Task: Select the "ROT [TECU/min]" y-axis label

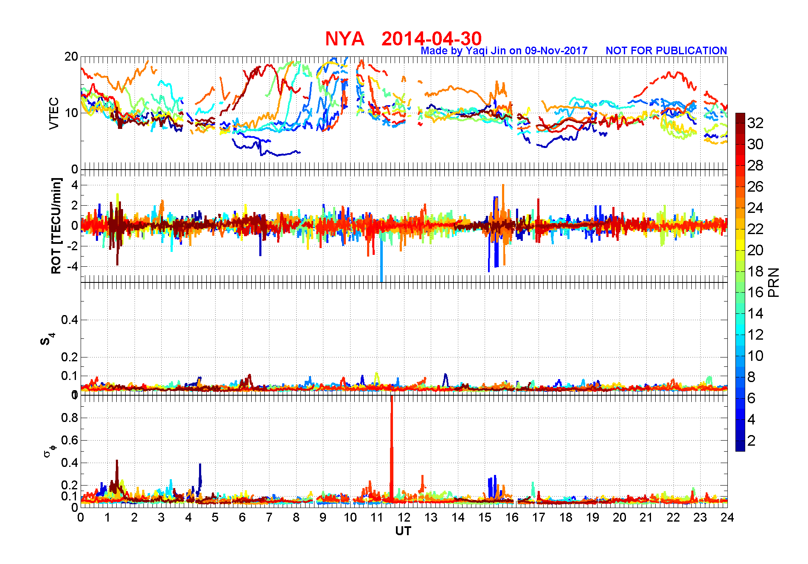Action: (x=56, y=226)
